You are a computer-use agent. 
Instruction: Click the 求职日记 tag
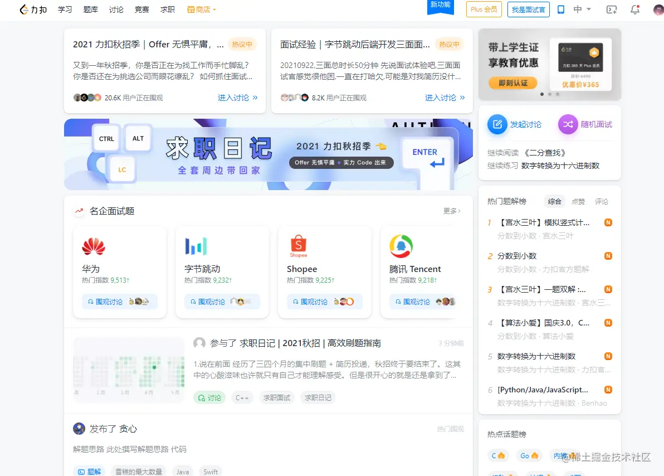click(x=318, y=397)
